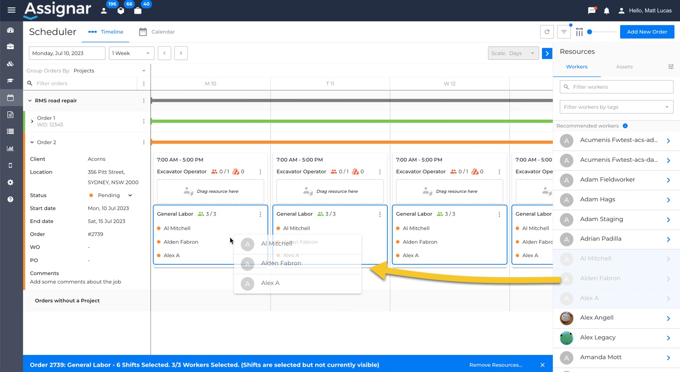The width and height of the screenshot is (680, 372).
Task: Open the 1 Week duration dropdown
Action: [131, 53]
